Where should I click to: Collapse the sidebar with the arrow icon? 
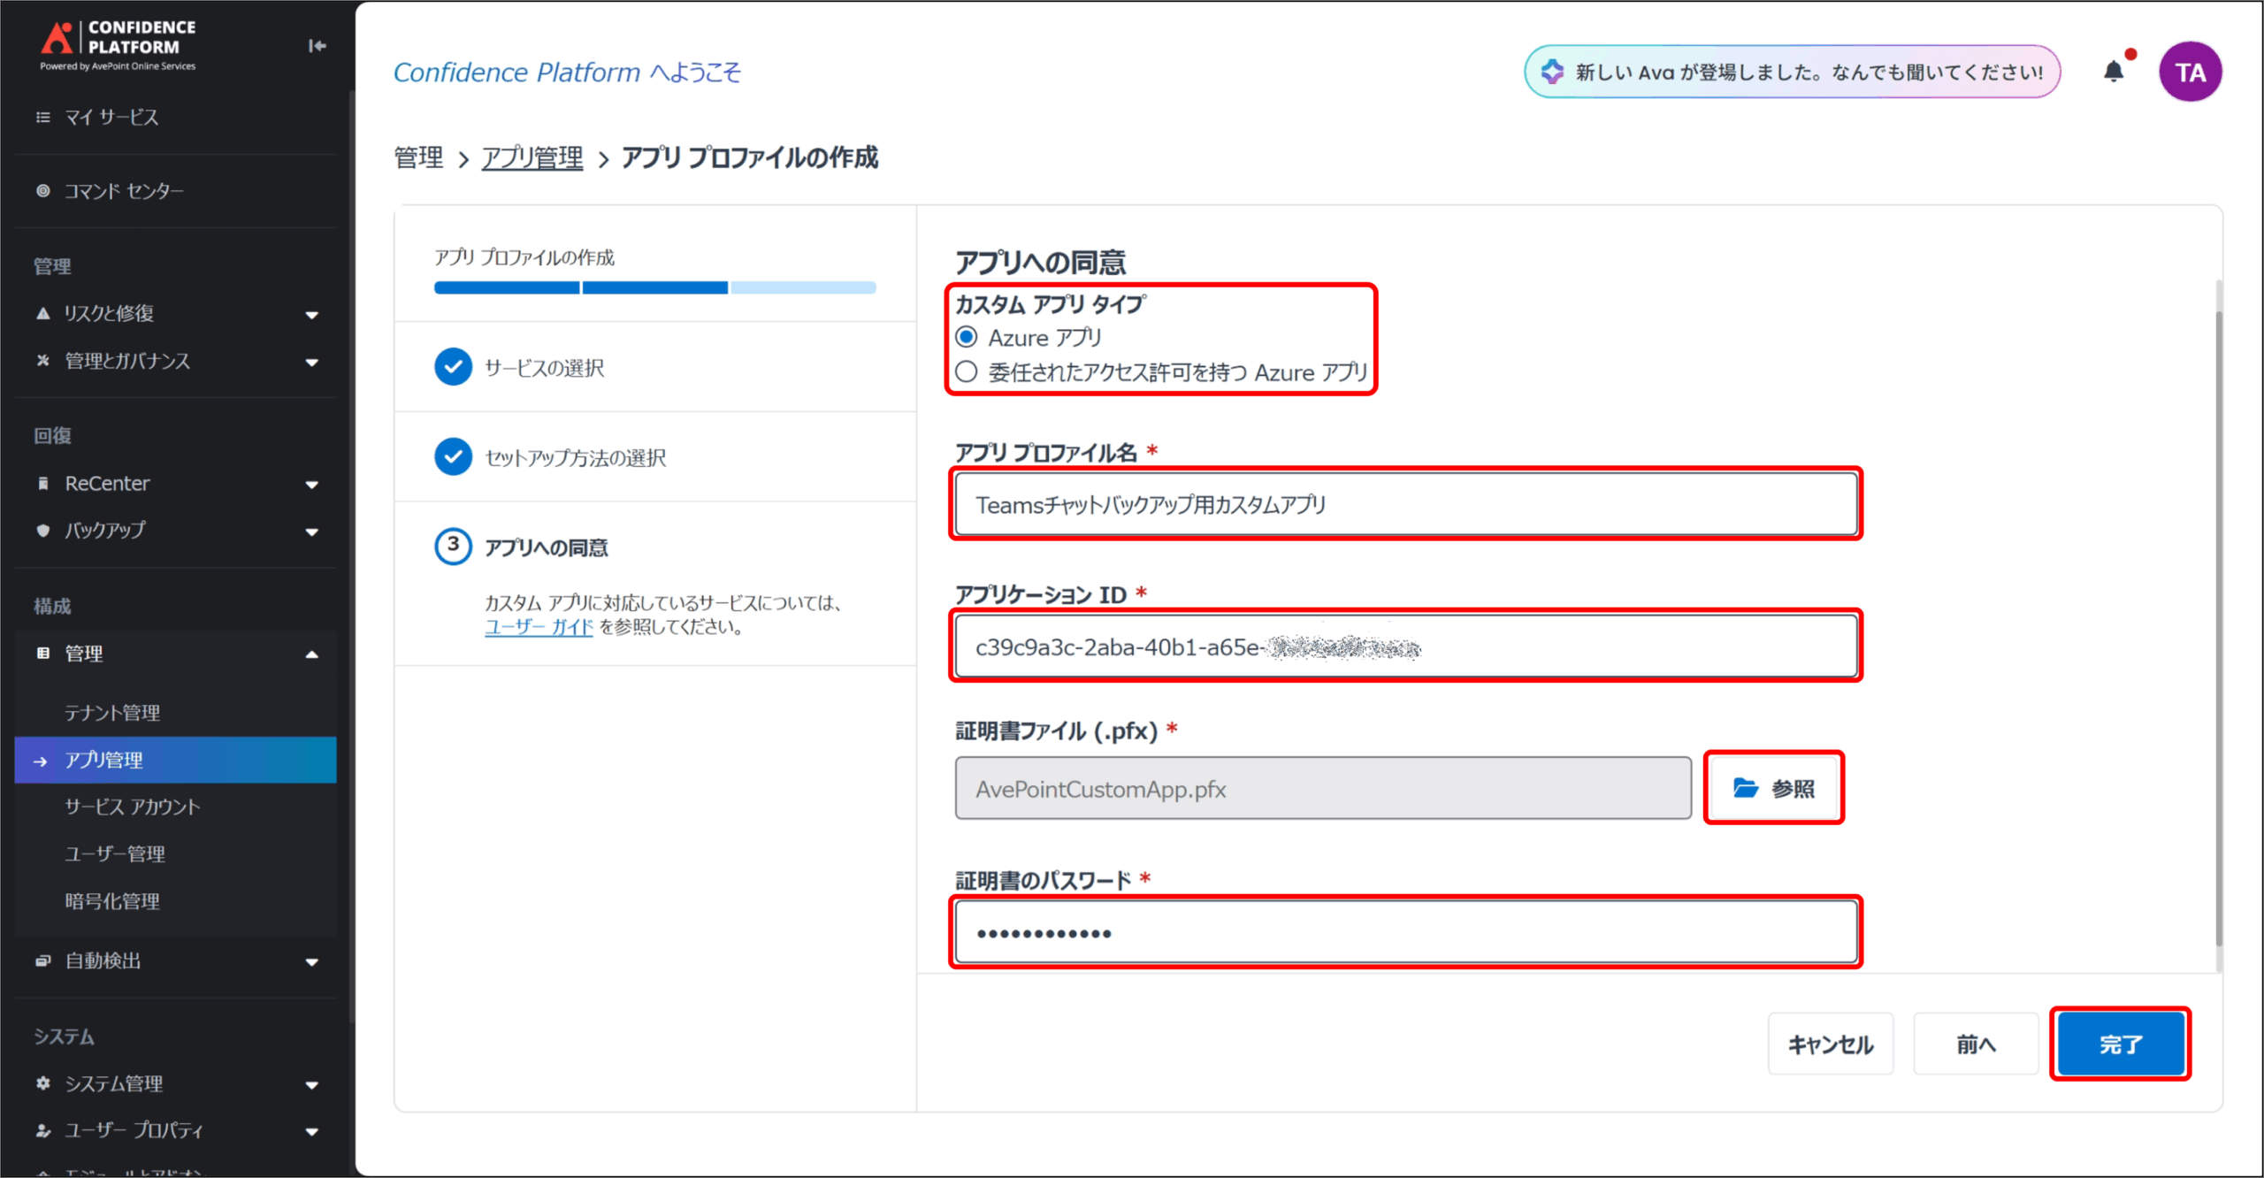tap(317, 46)
